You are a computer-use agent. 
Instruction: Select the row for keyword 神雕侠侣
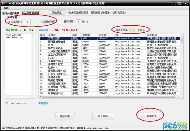110,90
